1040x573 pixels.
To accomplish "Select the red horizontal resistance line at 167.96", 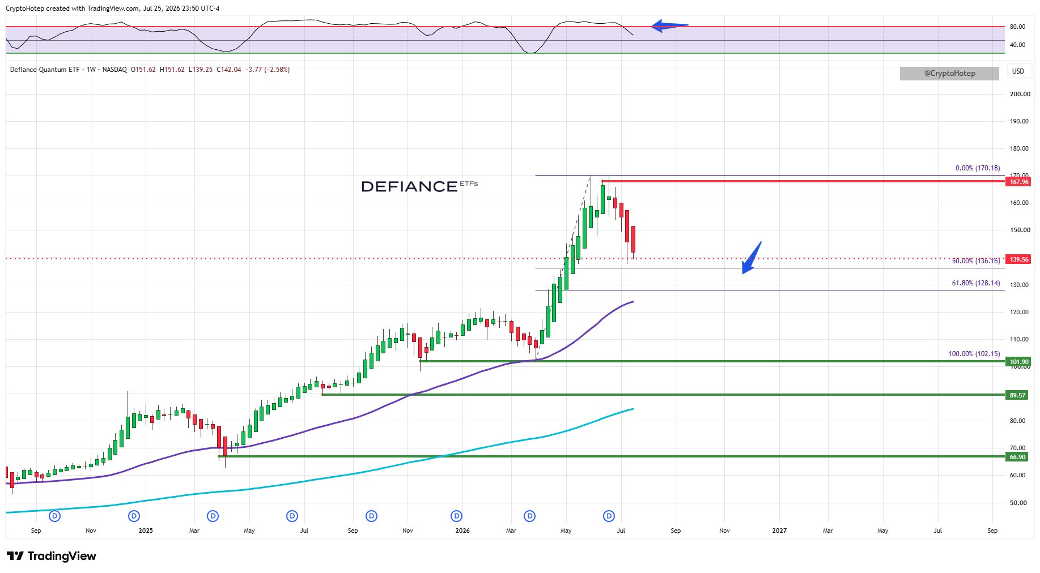I will pyautogui.click(x=803, y=181).
